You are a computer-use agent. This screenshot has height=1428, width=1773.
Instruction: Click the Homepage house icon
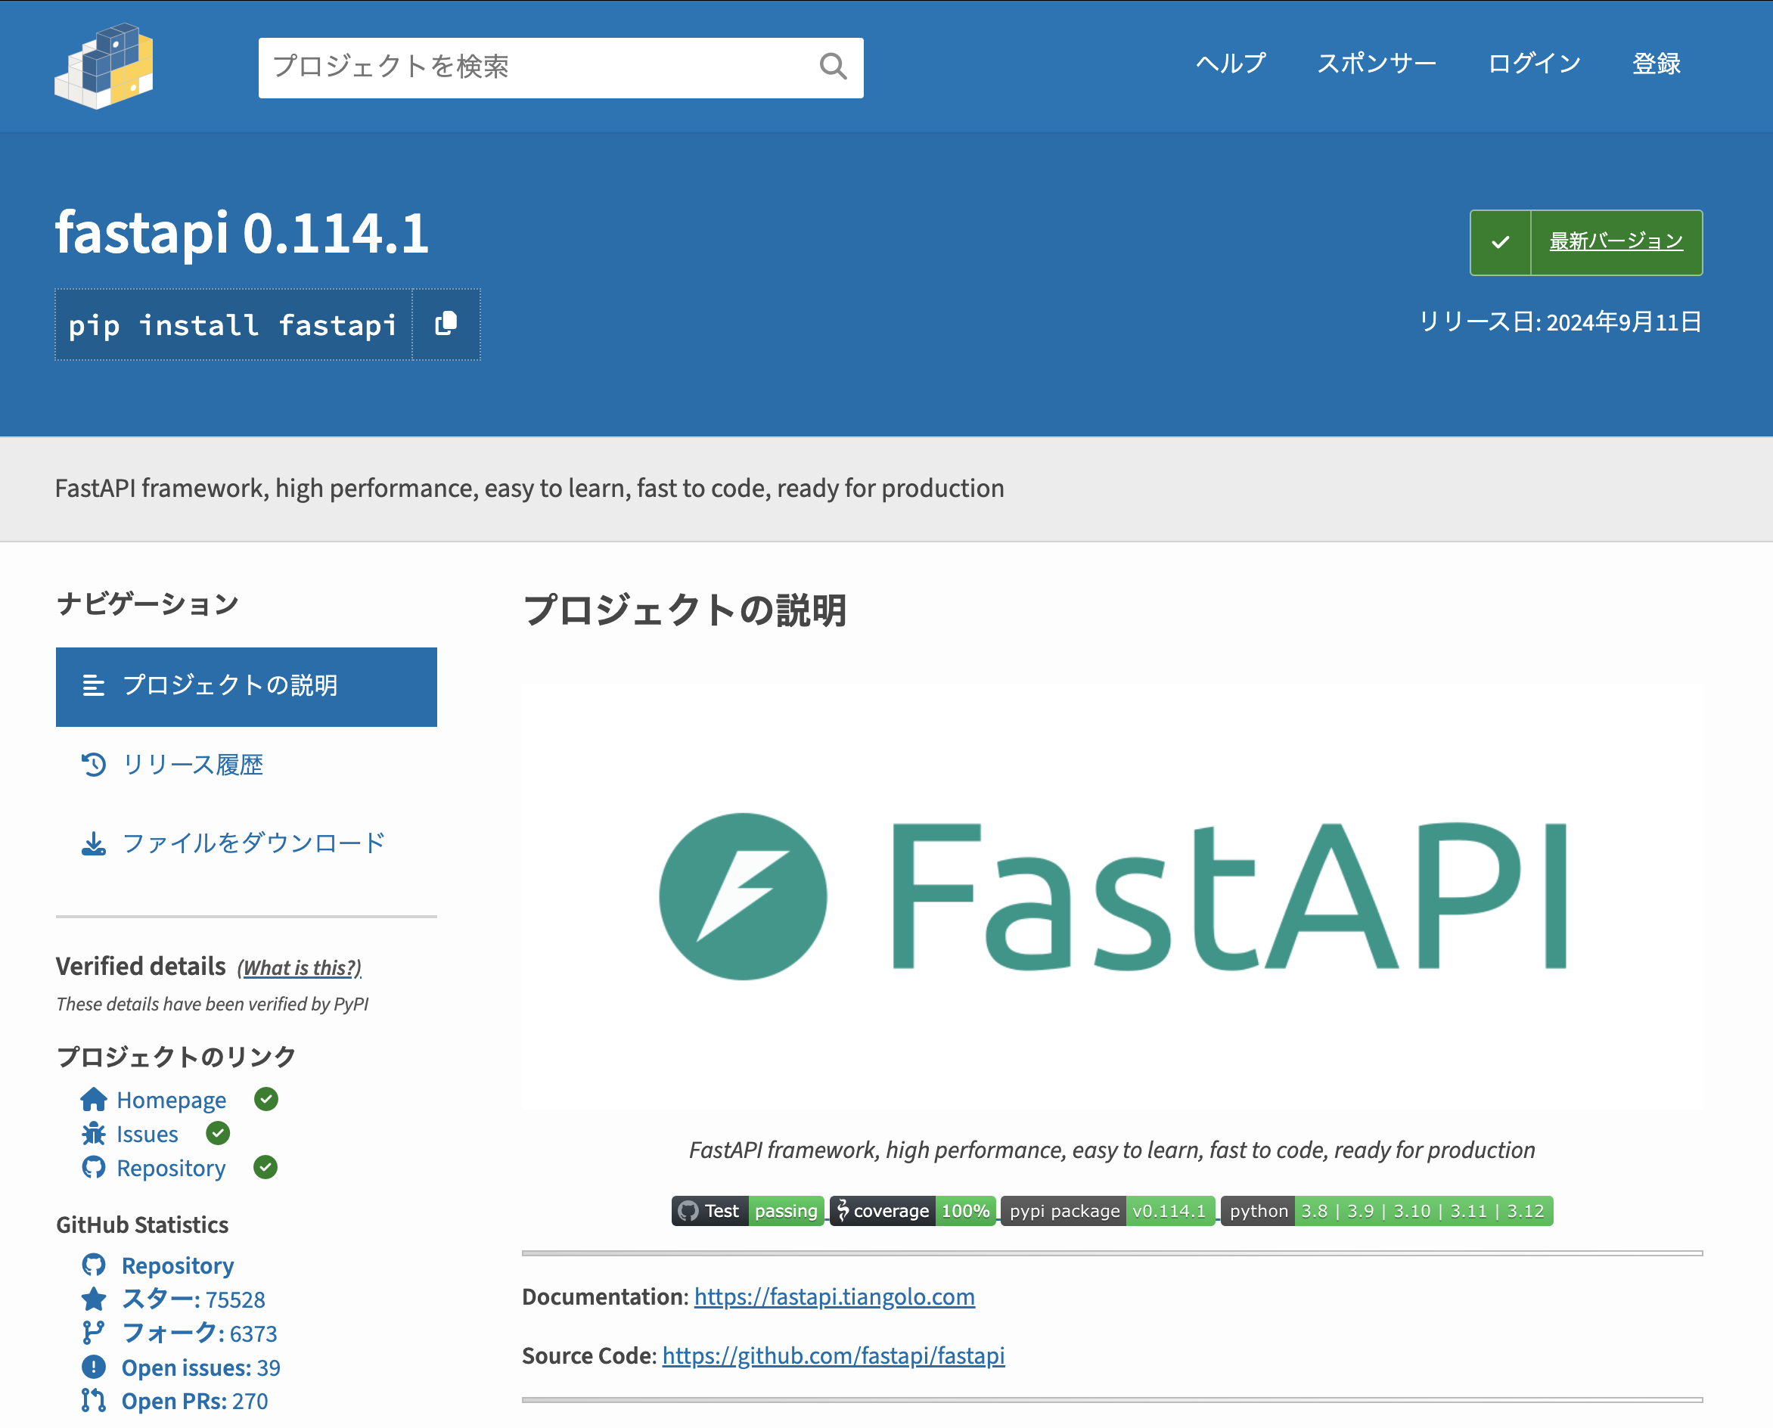click(94, 1100)
